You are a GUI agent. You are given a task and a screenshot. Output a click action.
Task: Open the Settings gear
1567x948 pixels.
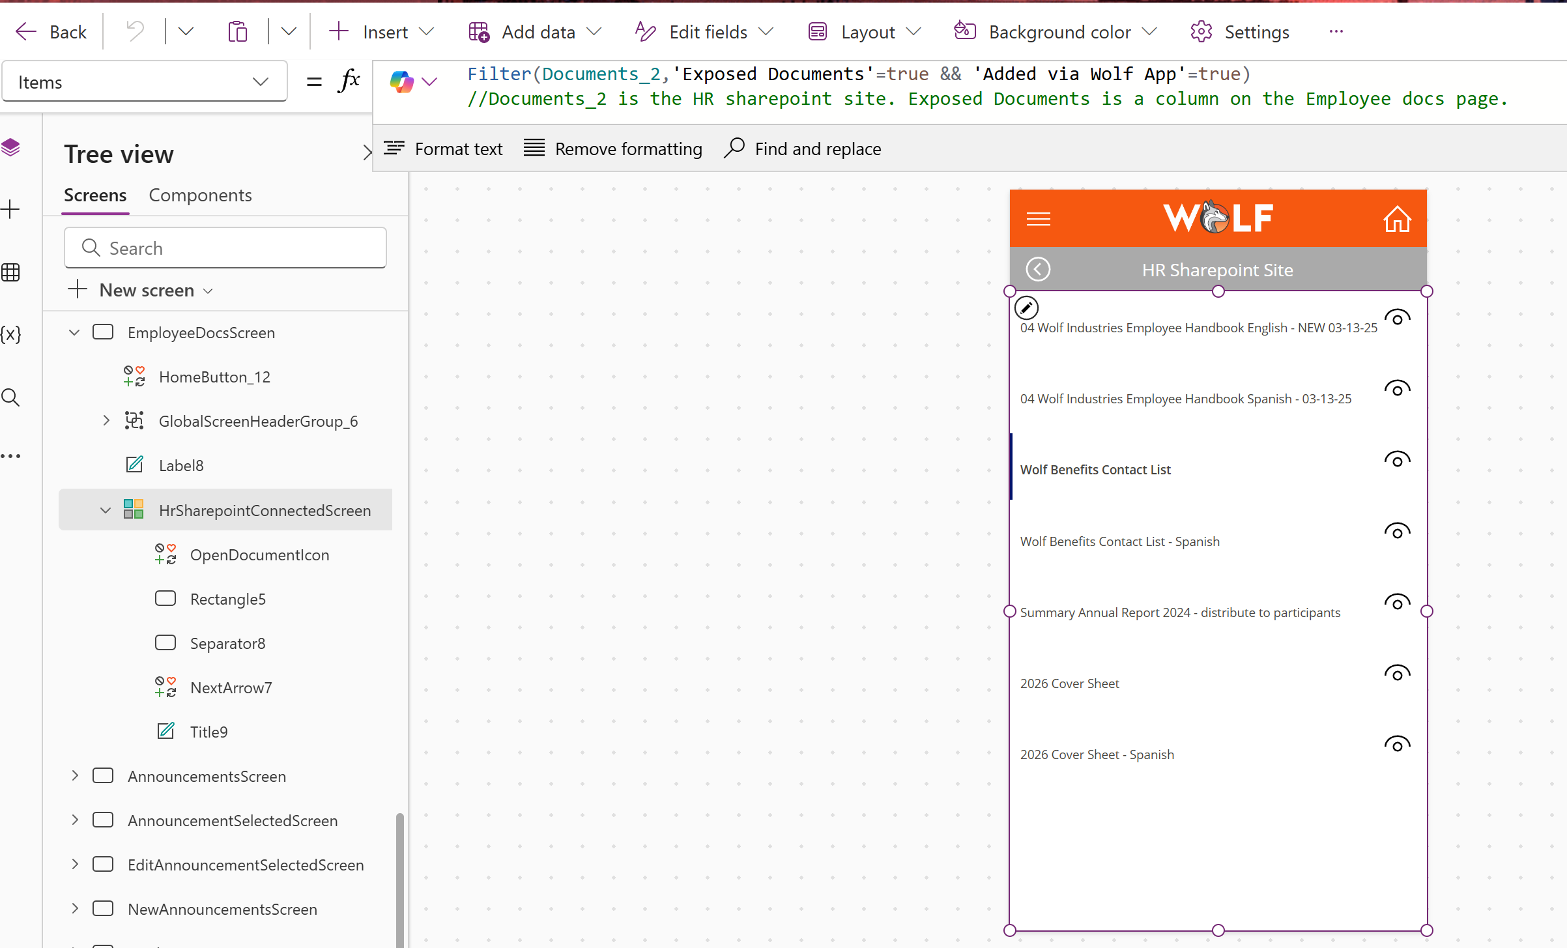coord(1240,31)
